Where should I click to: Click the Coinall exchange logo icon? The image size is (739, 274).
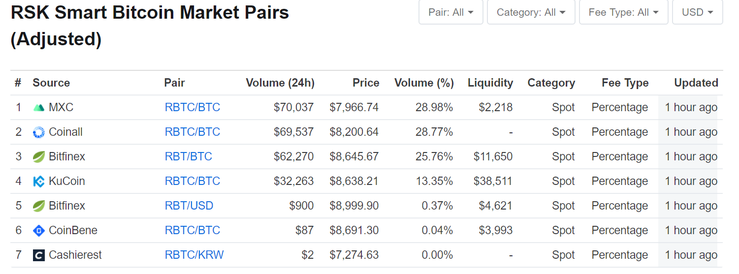(x=39, y=132)
